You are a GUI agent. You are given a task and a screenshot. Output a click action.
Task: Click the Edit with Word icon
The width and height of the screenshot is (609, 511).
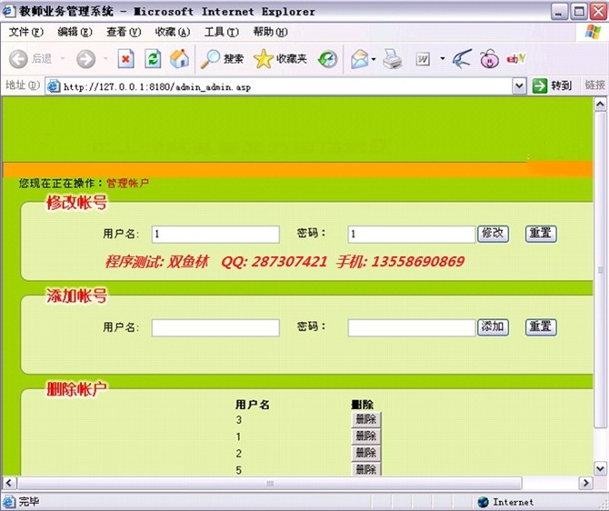[x=423, y=59]
